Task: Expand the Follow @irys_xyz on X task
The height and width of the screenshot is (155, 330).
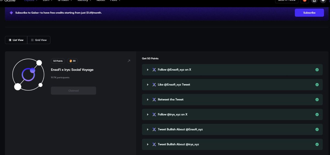Action: [x=148, y=114]
